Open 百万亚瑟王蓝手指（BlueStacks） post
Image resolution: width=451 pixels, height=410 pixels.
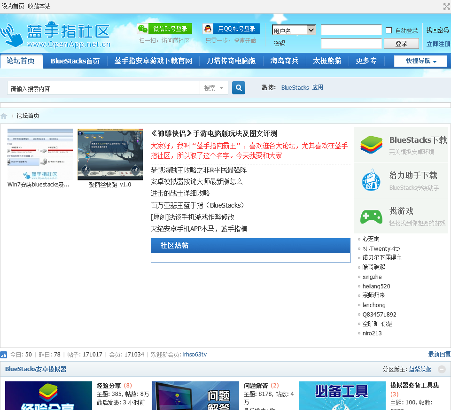coord(198,205)
